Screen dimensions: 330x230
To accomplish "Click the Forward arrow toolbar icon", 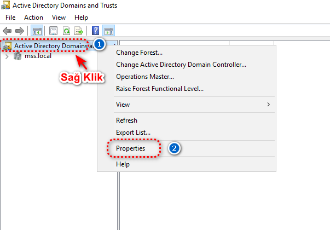I will pos(20,31).
